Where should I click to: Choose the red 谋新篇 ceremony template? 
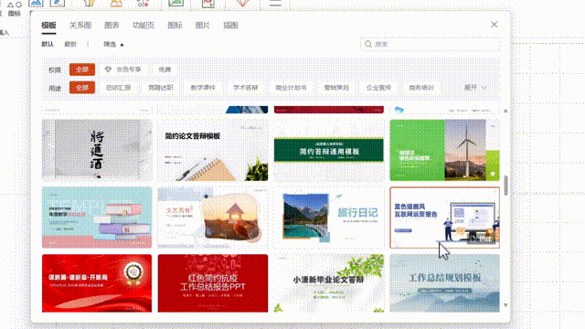[x=97, y=283]
